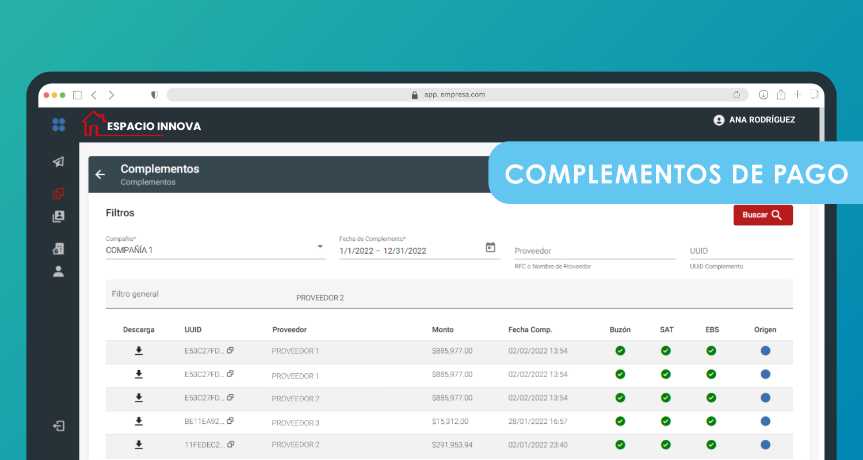Expand the Compañía dropdown
The height and width of the screenshot is (460, 863).
point(320,247)
